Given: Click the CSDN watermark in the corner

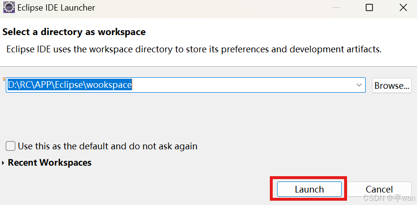Looking at the screenshot, I should point(389,197).
